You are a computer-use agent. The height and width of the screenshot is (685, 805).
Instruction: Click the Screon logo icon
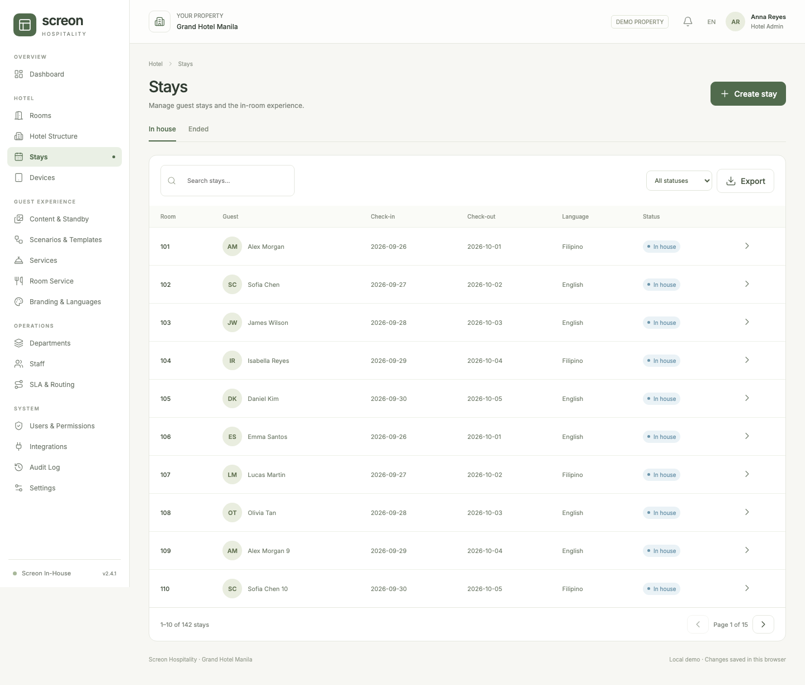(25, 25)
